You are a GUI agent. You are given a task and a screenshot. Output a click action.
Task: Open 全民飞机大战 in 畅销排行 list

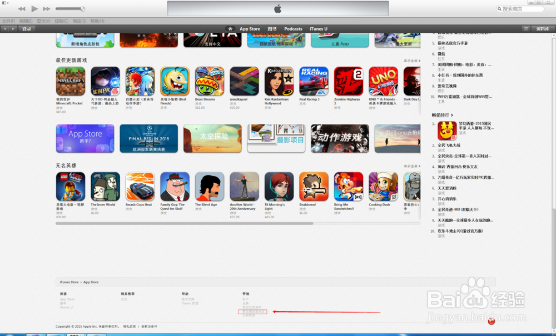pyautogui.click(x=449, y=145)
